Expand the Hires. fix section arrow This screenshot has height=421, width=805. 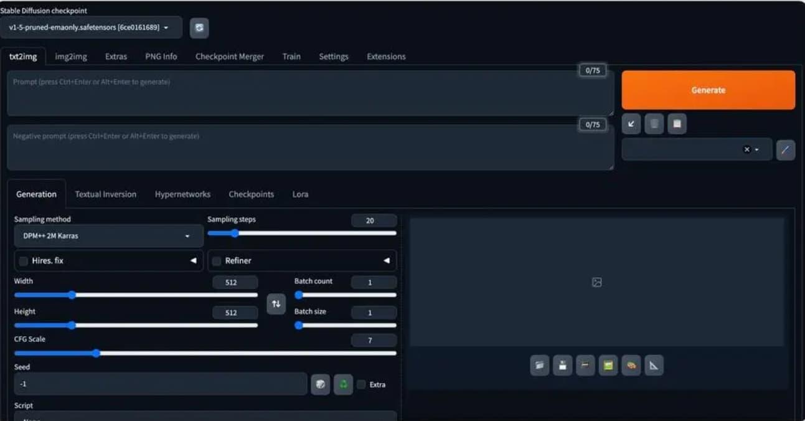click(x=193, y=261)
